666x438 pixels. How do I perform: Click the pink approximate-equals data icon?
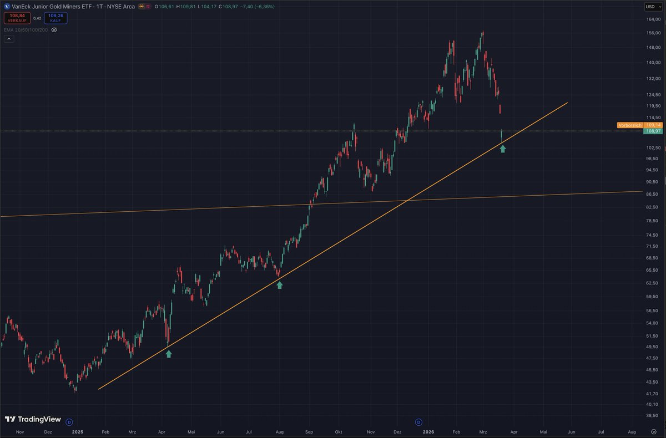pyautogui.click(x=149, y=7)
